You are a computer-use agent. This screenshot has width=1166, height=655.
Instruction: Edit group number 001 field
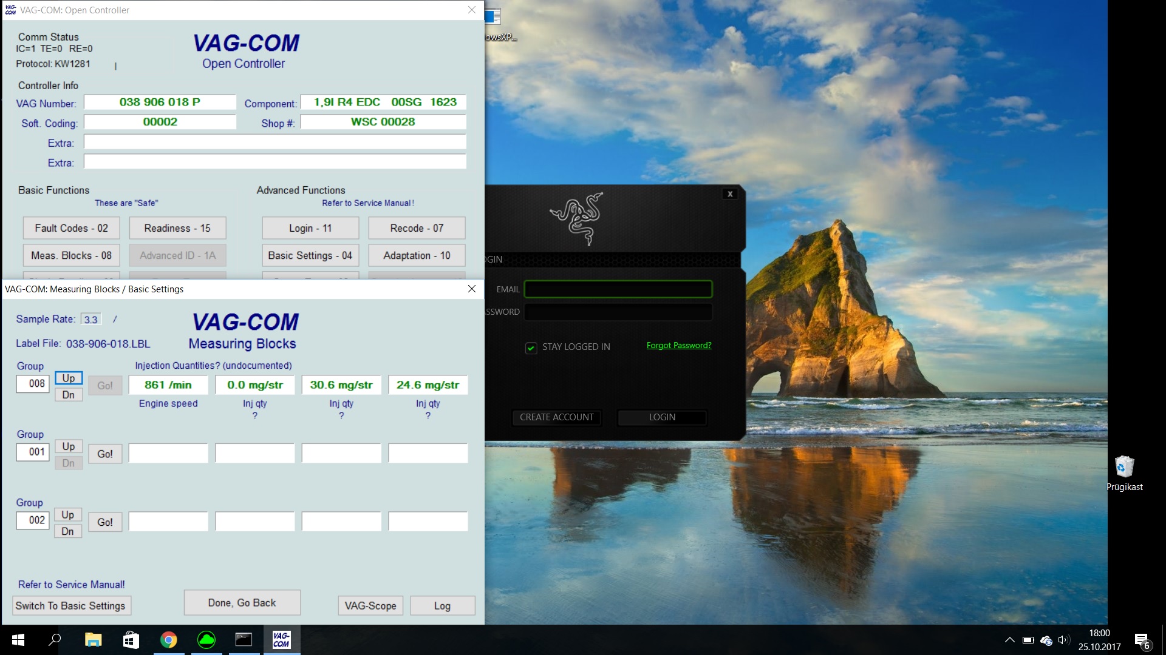point(33,452)
